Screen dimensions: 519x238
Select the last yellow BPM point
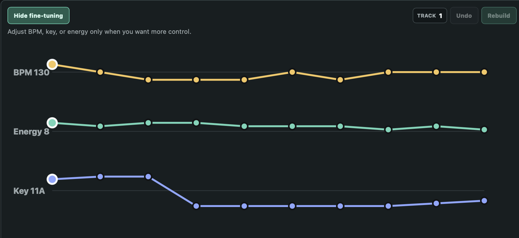point(484,72)
